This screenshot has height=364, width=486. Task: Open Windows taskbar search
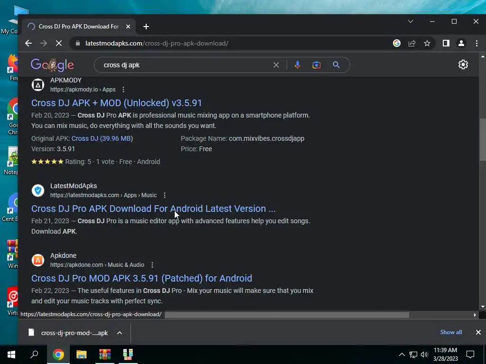point(34,355)
